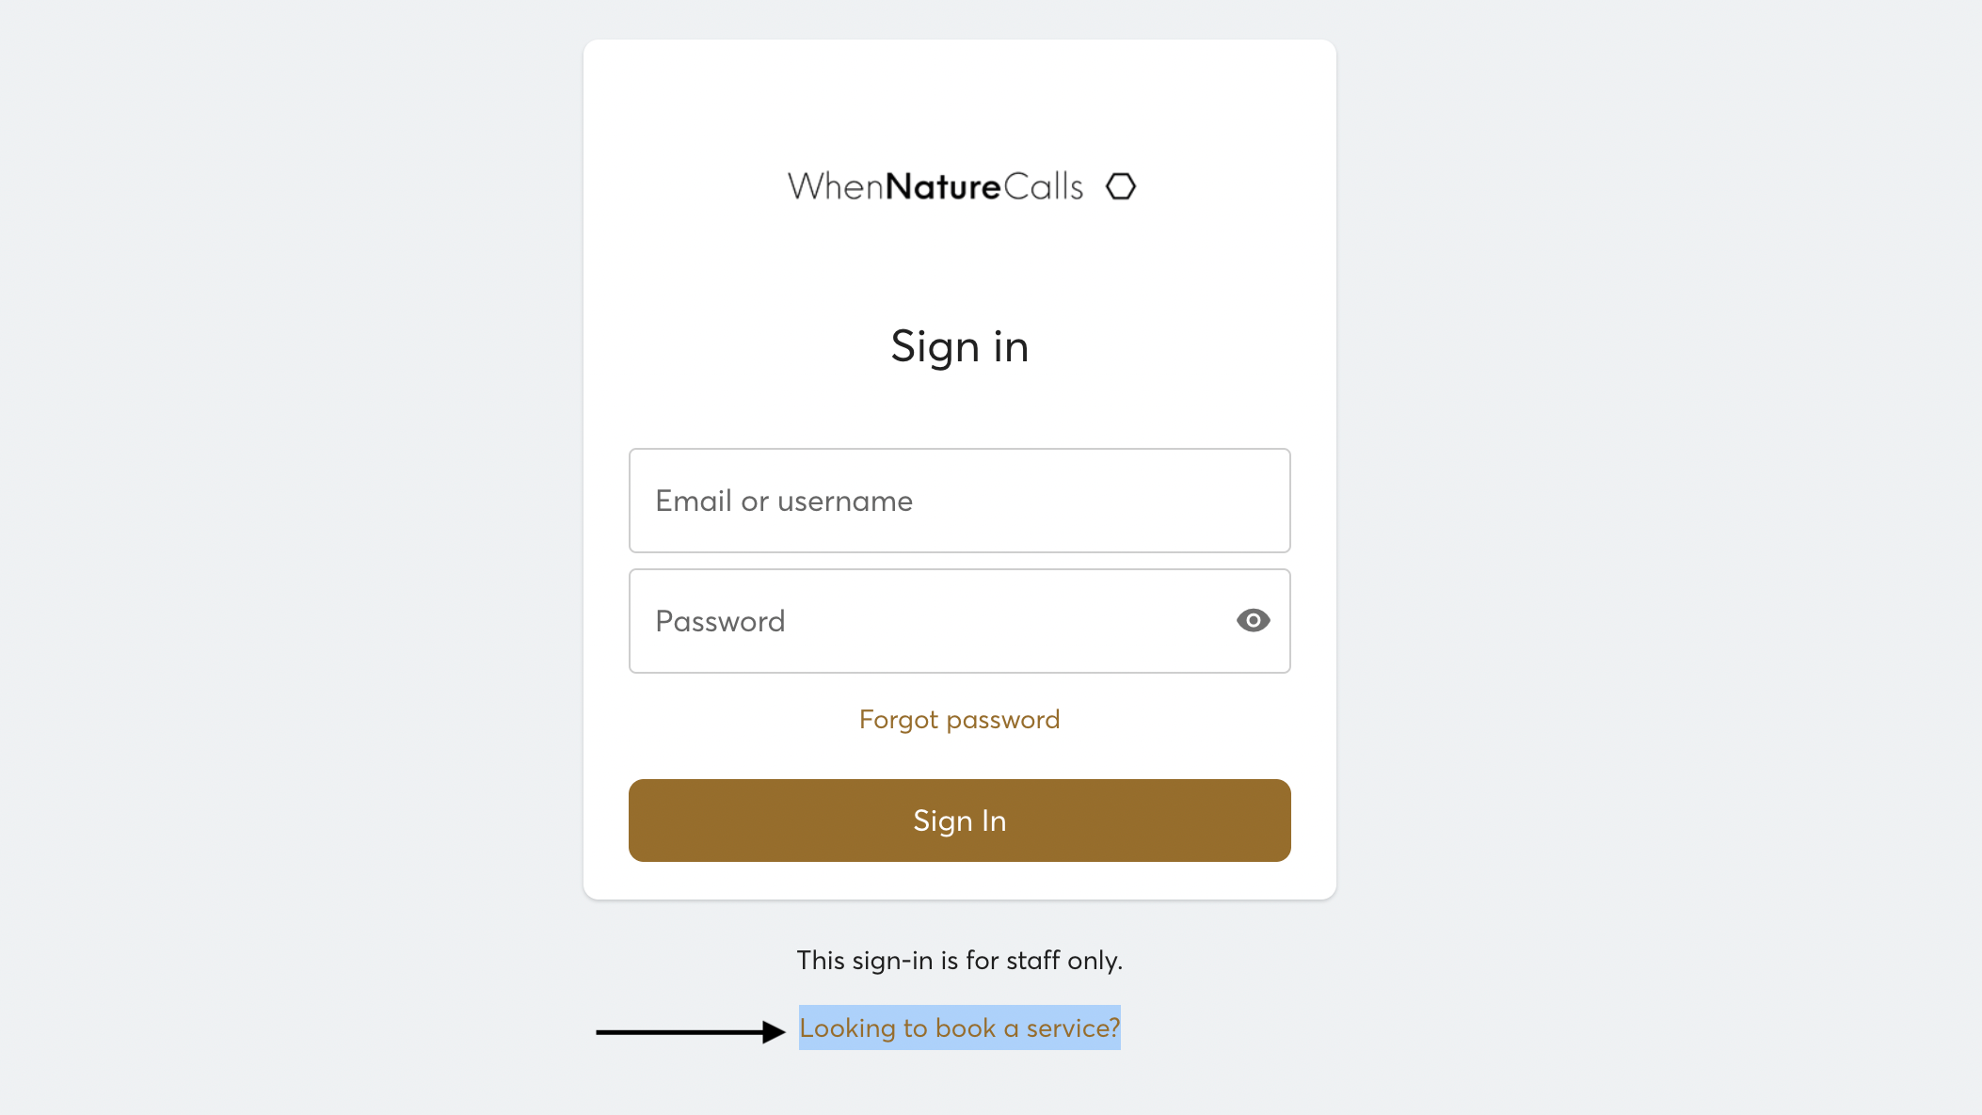The height and width of the screenshot is (1115, 1982).
Task: Click the "Sign in" heading
Action: point(959,346)
